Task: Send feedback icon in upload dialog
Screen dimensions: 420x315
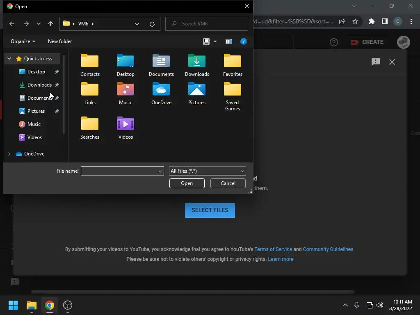Action: (x=376, y=62)
